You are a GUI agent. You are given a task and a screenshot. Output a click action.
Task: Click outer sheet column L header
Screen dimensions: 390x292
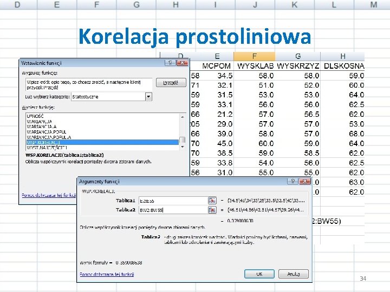[334, 4]
